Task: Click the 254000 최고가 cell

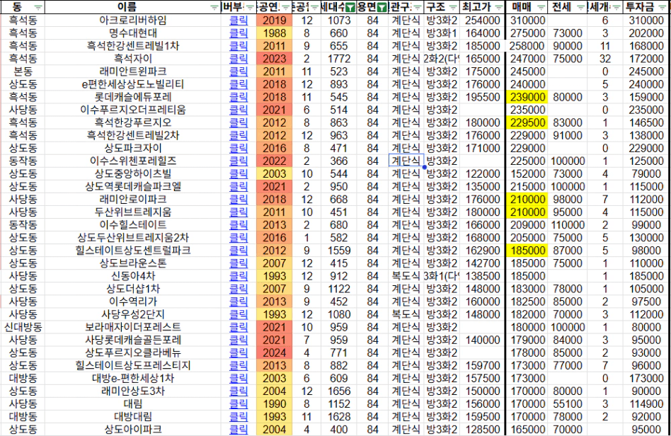Action: click(483, 20)
